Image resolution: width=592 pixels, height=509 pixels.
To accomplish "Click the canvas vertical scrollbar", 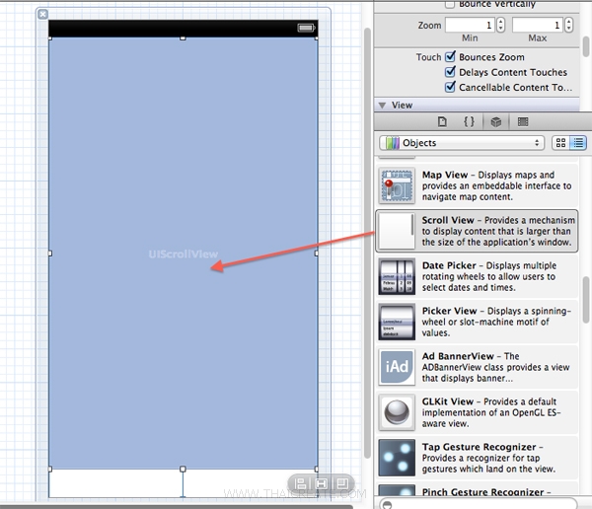I will [367, 244].
